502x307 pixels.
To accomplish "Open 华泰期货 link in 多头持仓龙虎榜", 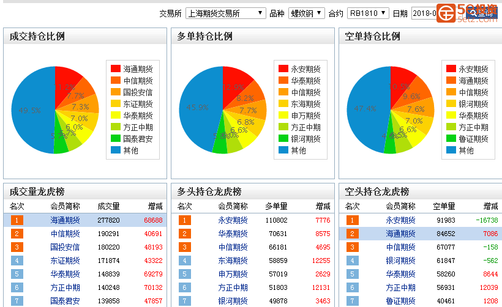I will (233, 234).
